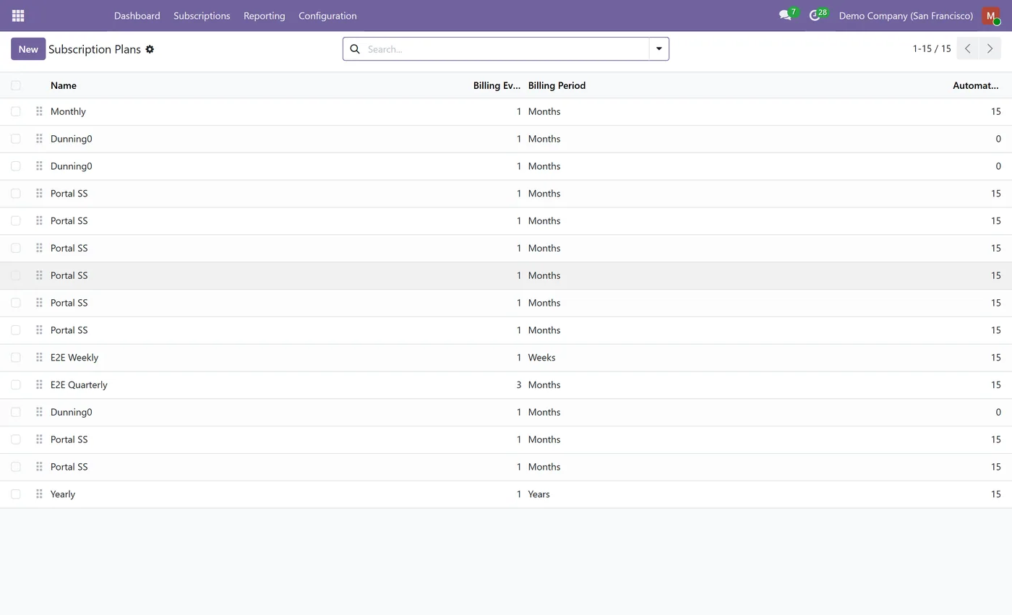The height and width of the screenshot is (615, 1012).
Task: Open the Reporting menu
Action: click(x=264, y=15)
